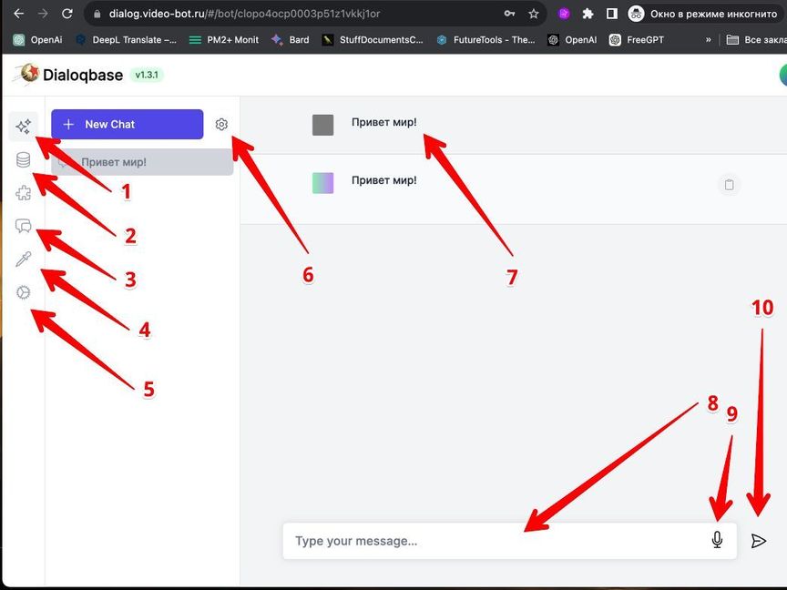Click the gray user avatar square
787x590 pixels.
[x=322, y=125]
